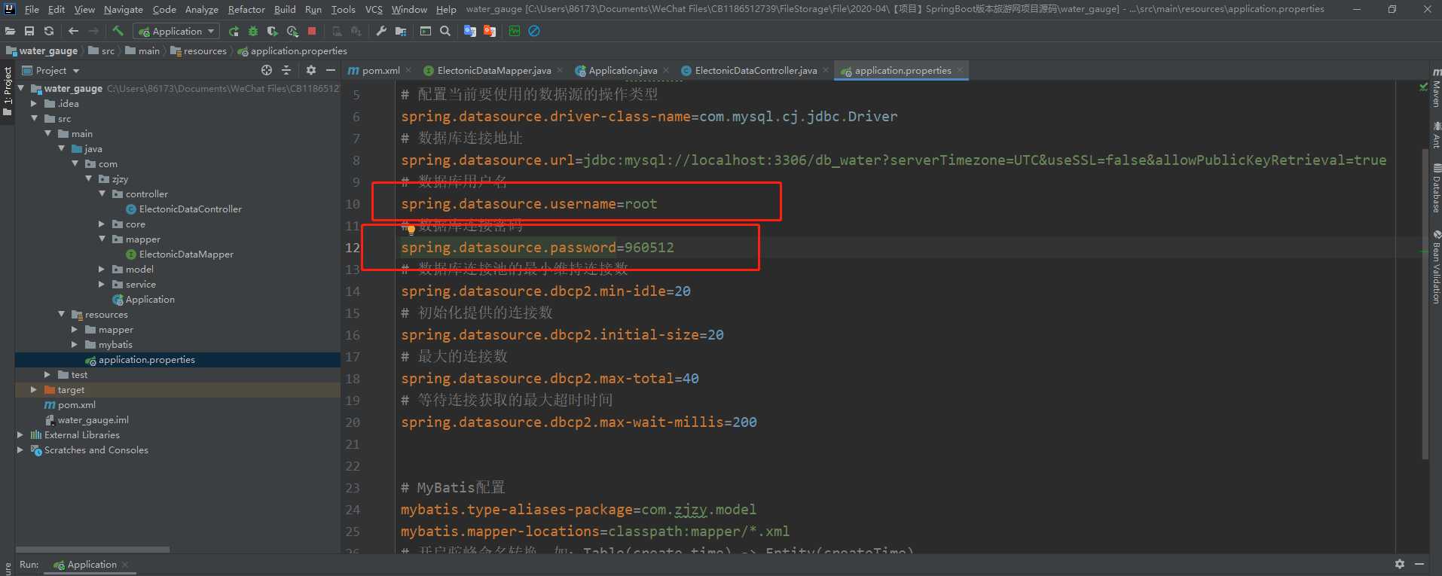Expand External Libraries node
Screen dimensions: 1442x576
pos(20,434)
